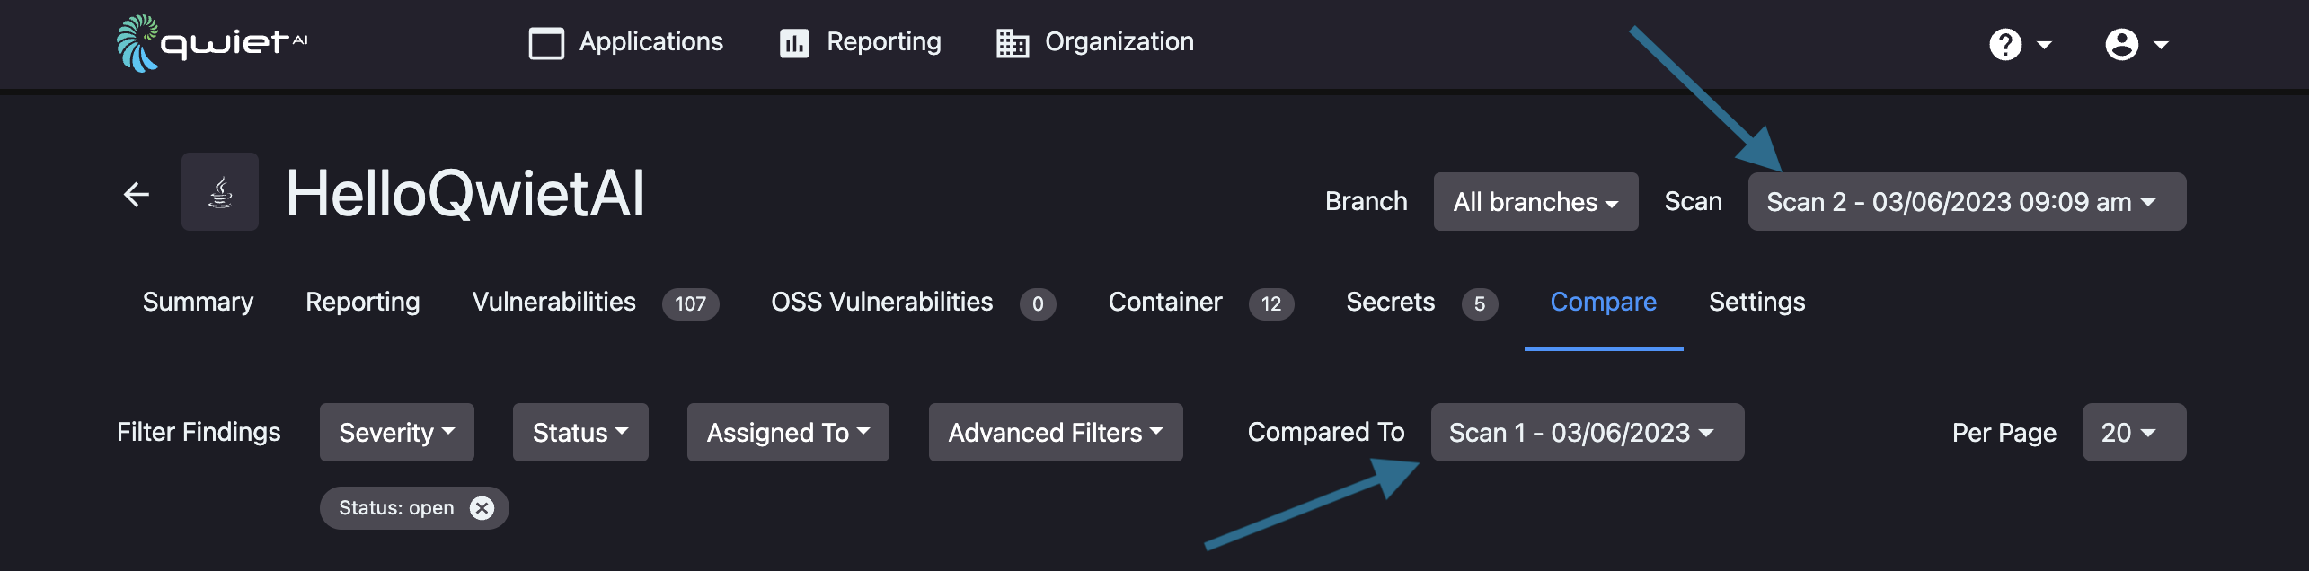This screenshot has width=2309, height=571.
Task: Switch to the Vulnerabilities tab
Action: [554, 302]
